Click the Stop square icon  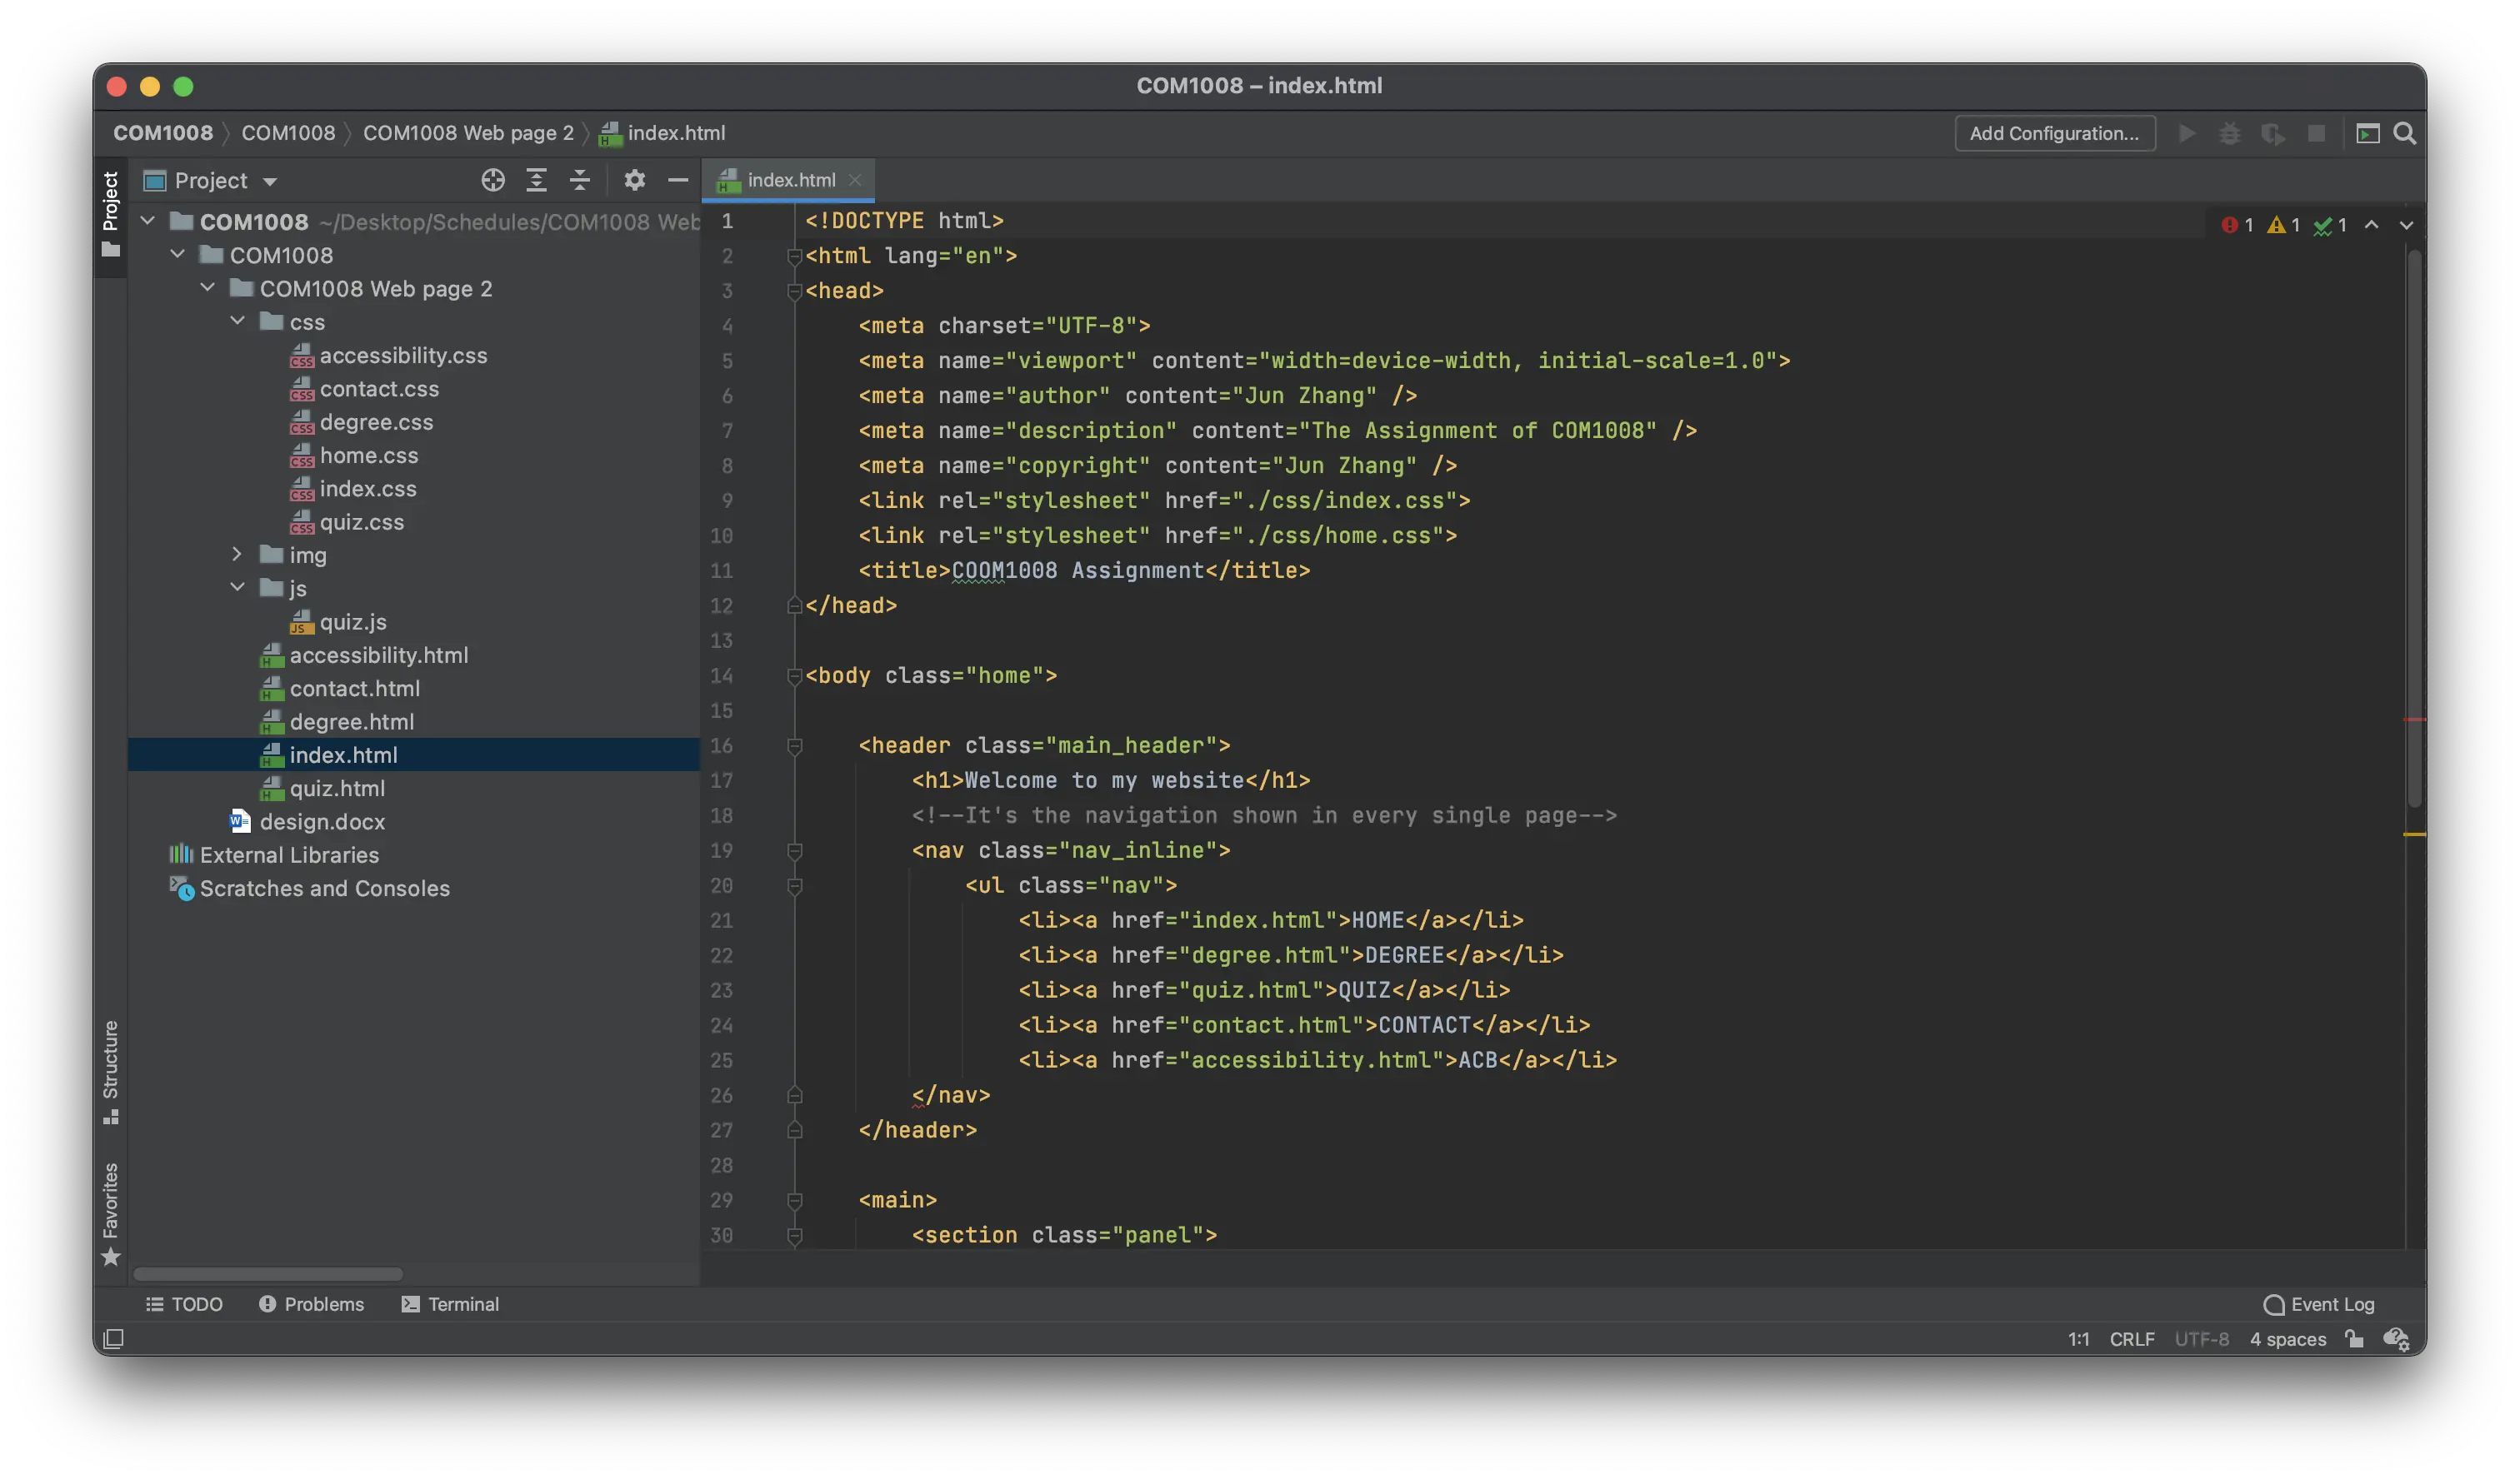(x=2316, y=133)
